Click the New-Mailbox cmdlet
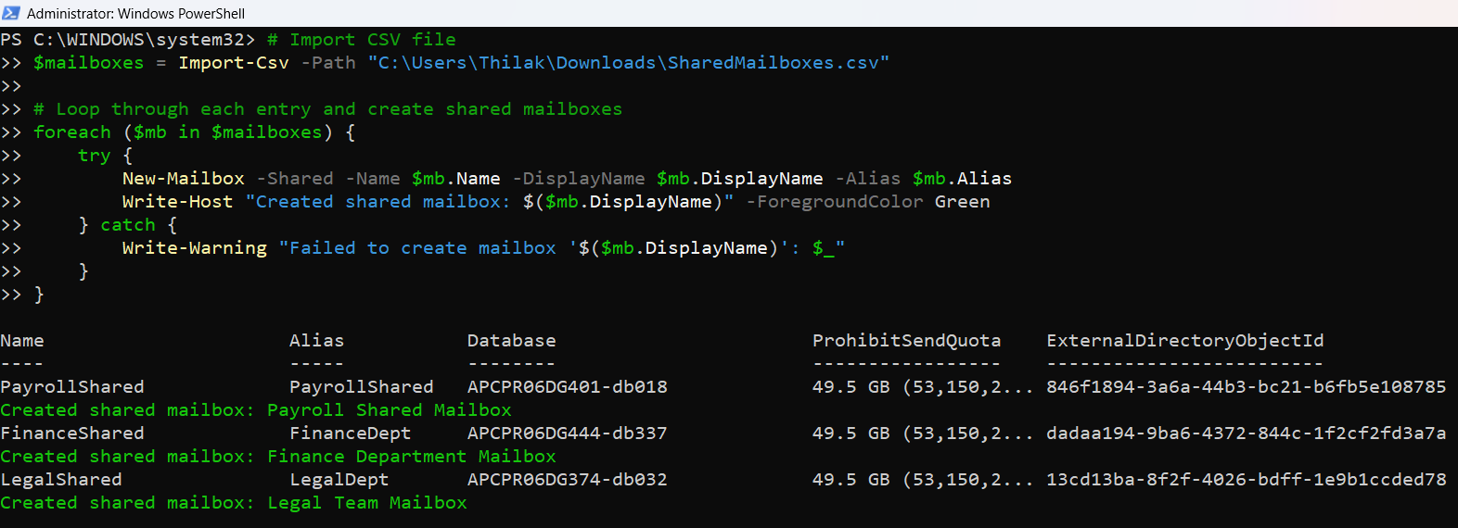Image resolution: width=1458 pixels, height=528 pixels. [183, 179]
